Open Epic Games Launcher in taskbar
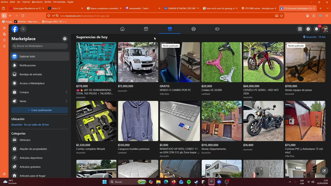The image size is (331, 186). coord(212,182)
